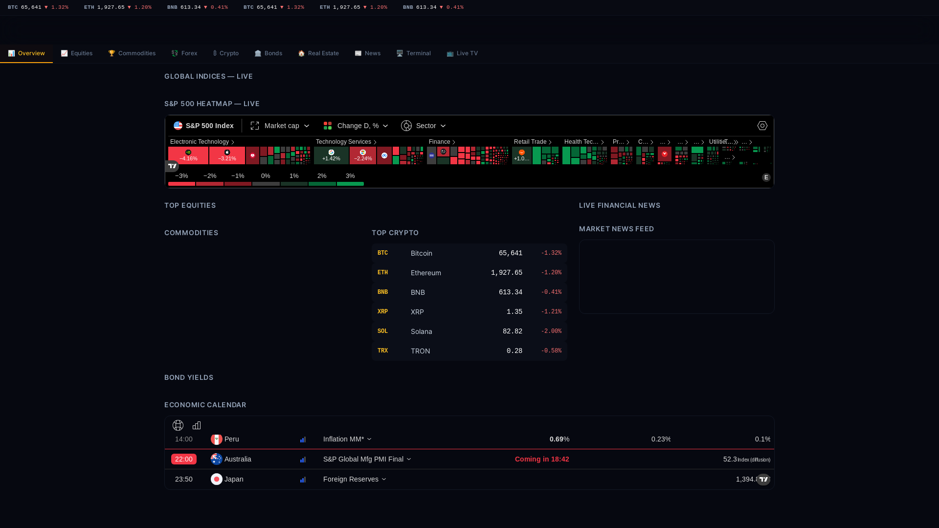
Task: Click TradingView logo on heatmap widget
Action: point(172,166)
